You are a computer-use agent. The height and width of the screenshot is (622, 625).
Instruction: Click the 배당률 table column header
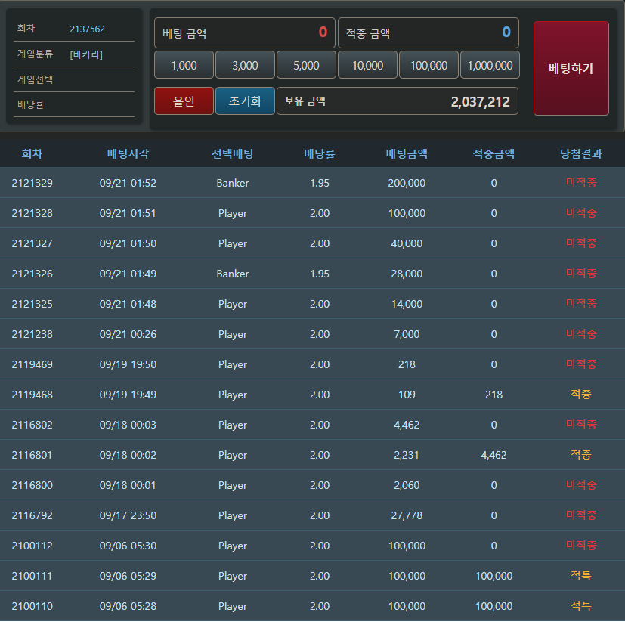(x=320, y=153)
